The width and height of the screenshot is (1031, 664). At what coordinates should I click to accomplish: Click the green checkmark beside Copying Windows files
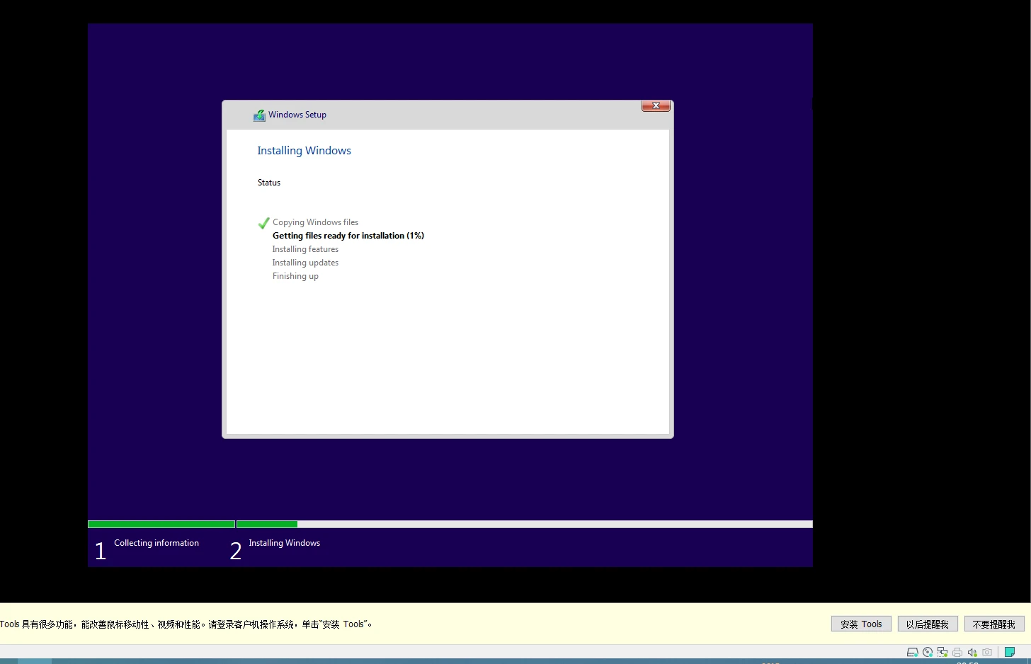coord(263,223)
